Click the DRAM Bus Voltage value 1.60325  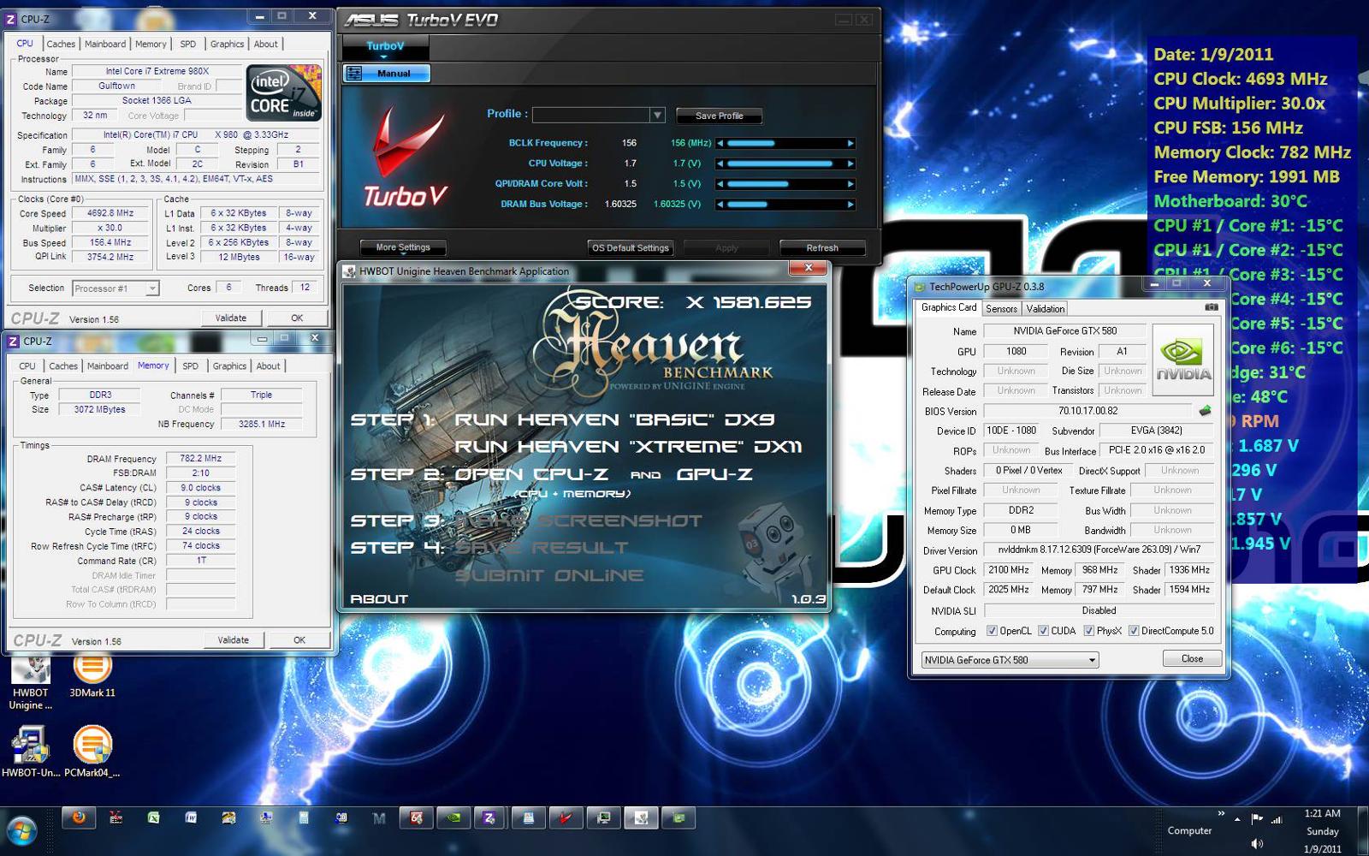620,205
